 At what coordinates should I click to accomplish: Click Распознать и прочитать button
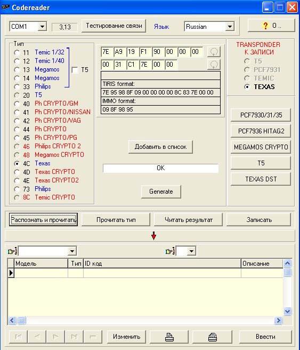tap(44, 220)
